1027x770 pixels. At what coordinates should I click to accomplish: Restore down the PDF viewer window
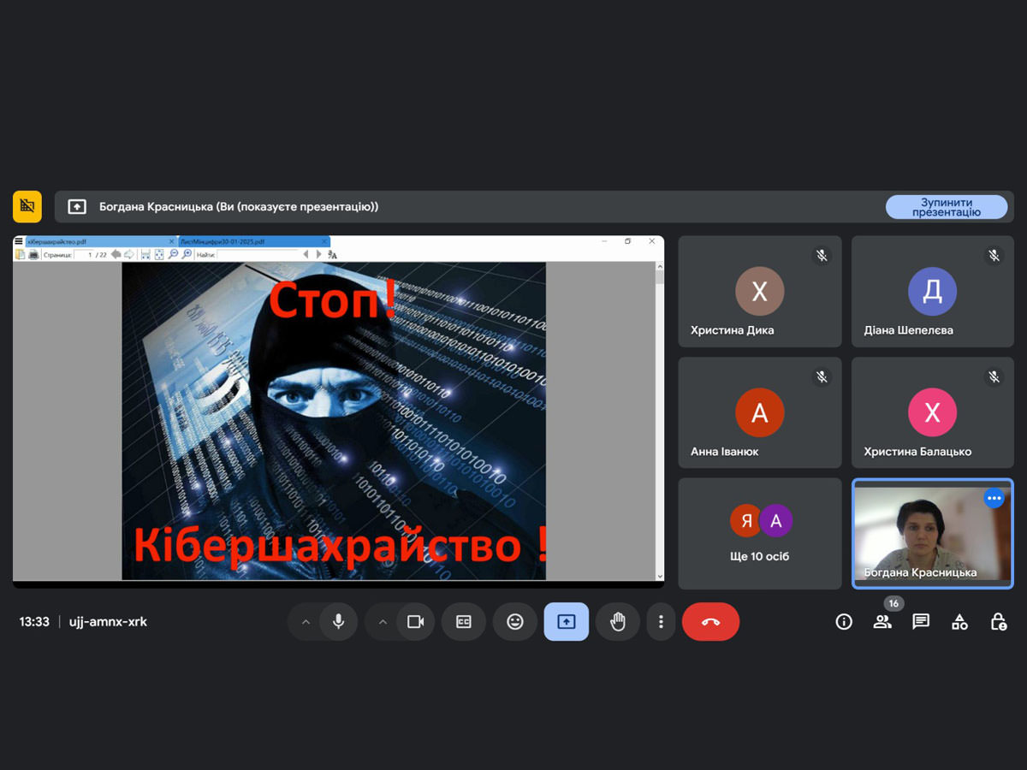pos(627,241)
